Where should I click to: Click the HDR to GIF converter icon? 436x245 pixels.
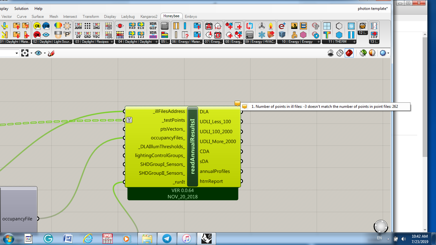153,26
